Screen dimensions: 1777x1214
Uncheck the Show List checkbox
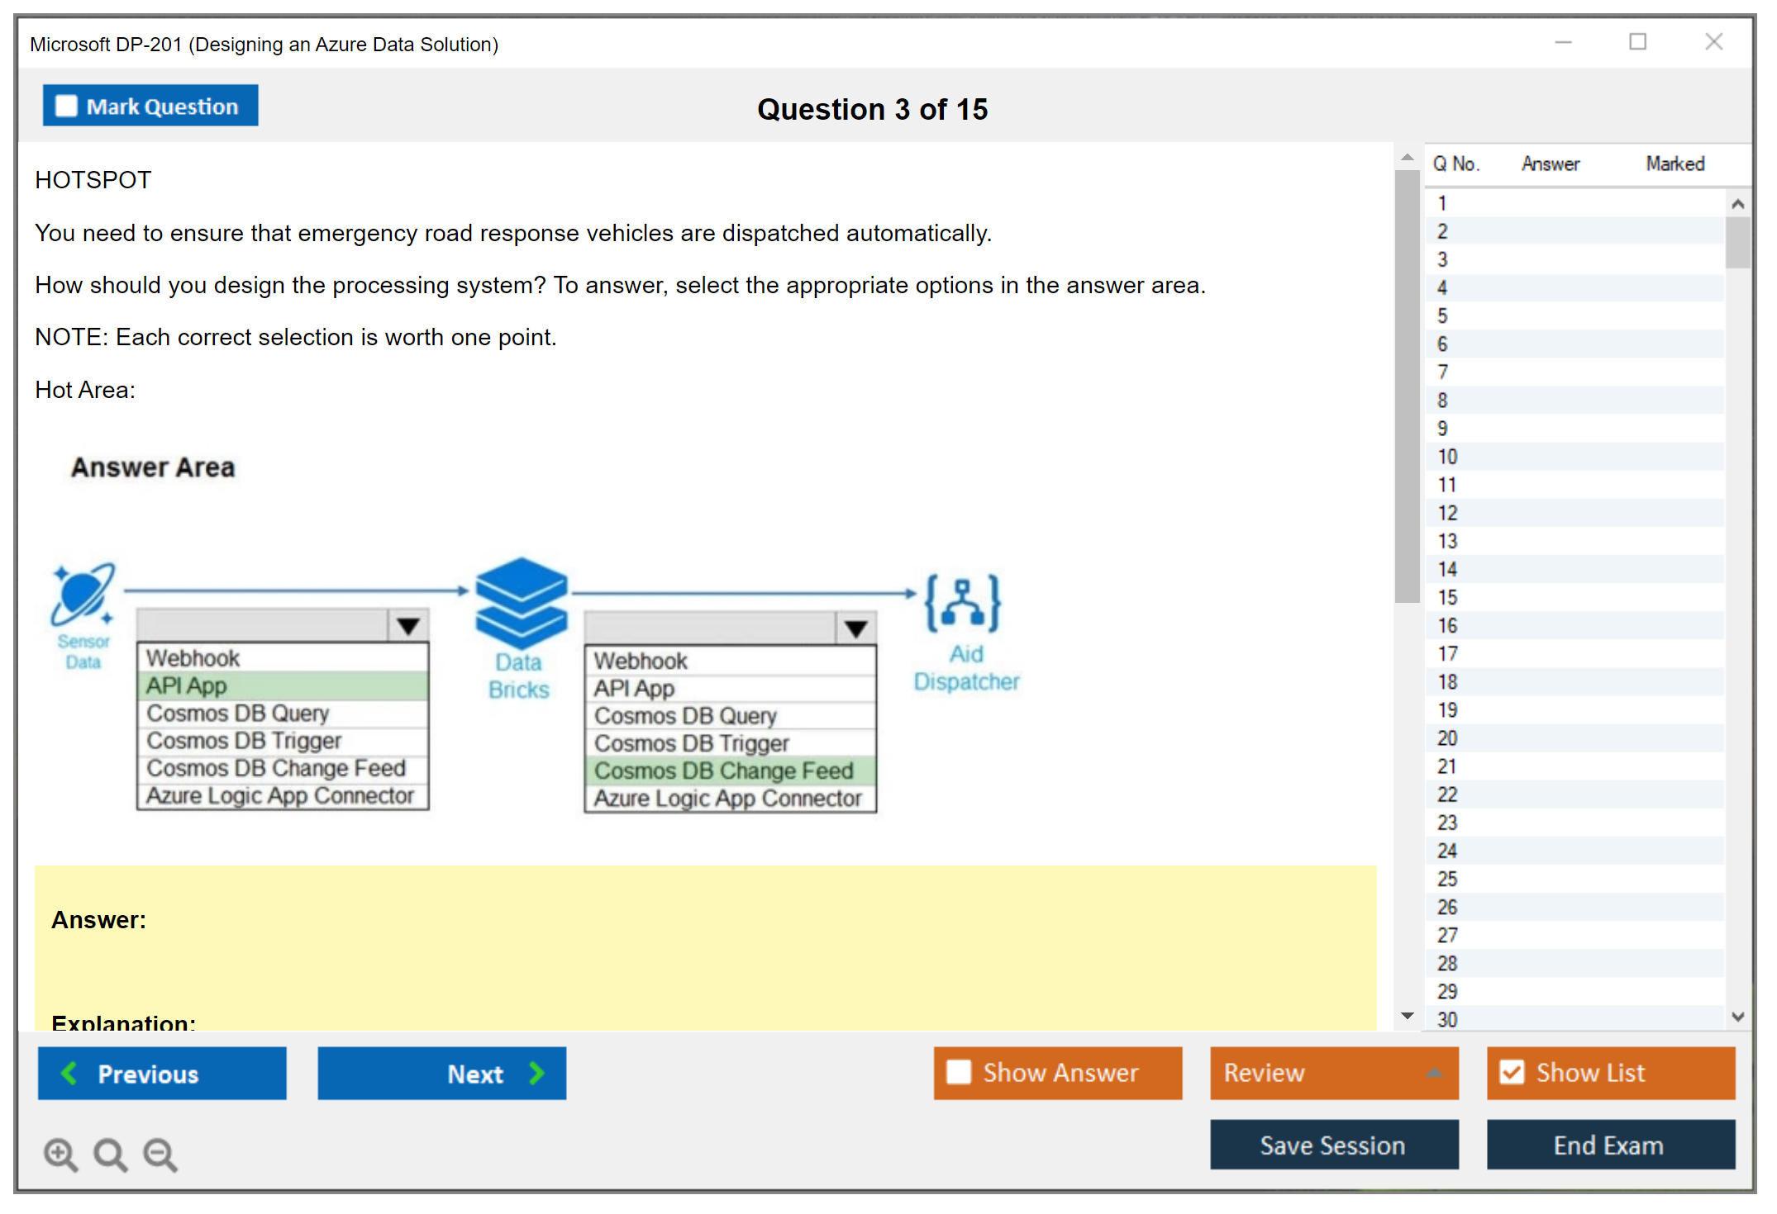[x=1512, y=1072]
